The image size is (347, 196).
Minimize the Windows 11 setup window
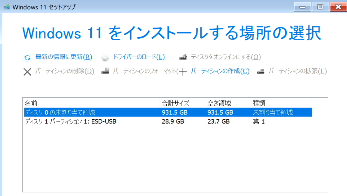pyautogui.click(x=302, y=7)
